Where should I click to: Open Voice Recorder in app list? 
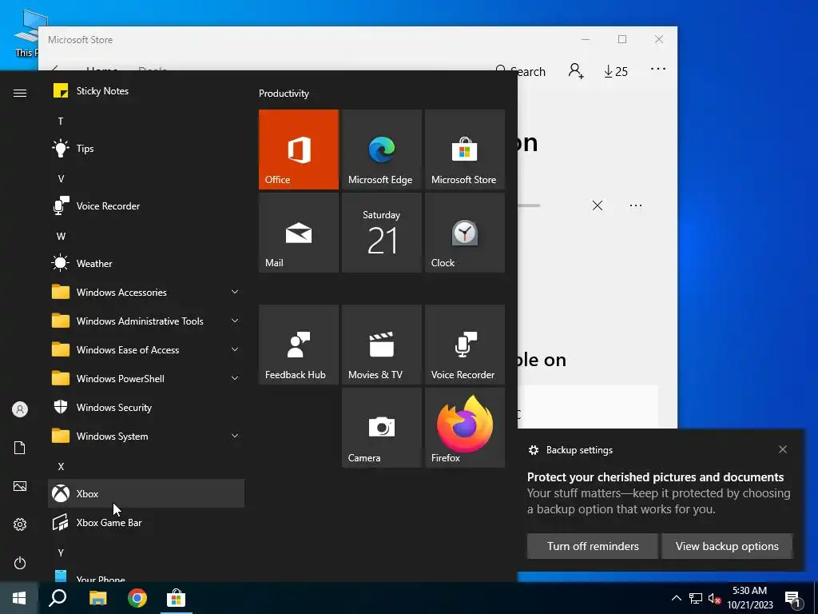(x=146, y=205)
